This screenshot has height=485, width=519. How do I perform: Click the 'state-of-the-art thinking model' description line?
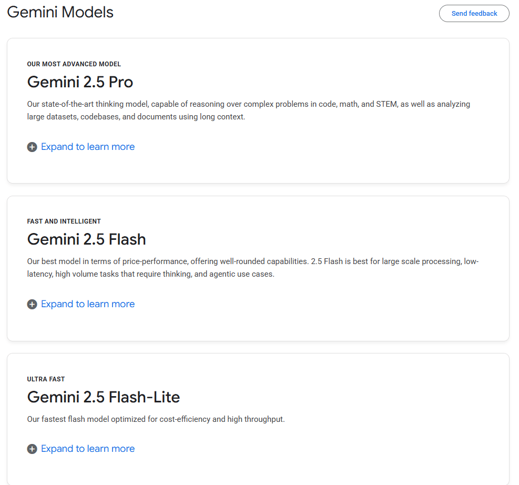pyautogui.click(x=248, y=104)
